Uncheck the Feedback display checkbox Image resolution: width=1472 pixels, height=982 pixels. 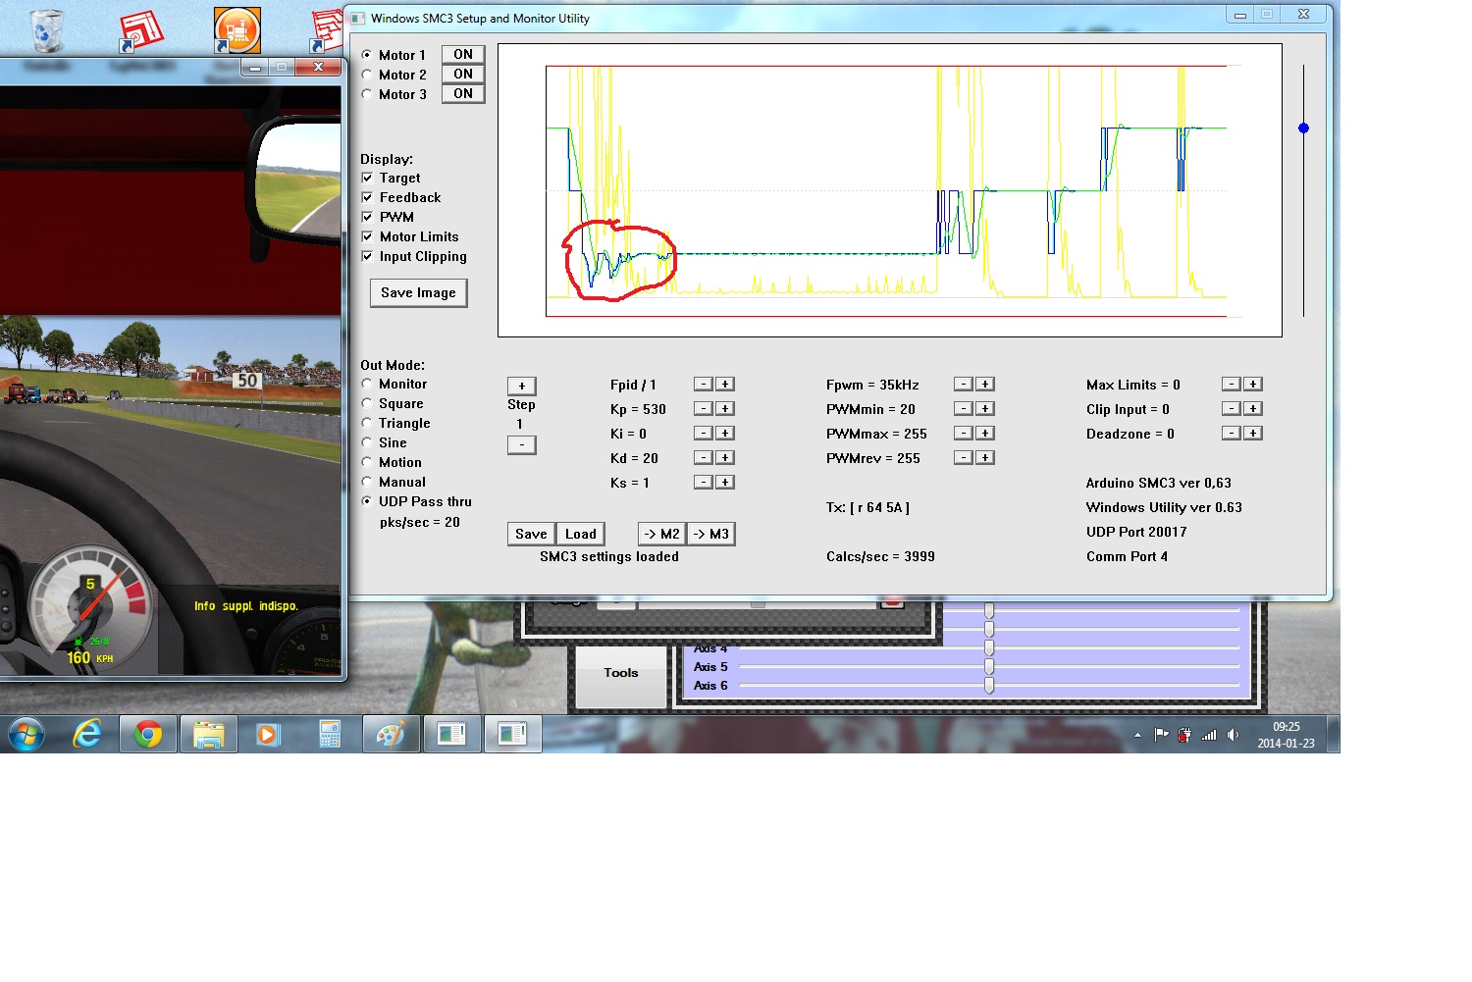367,197
